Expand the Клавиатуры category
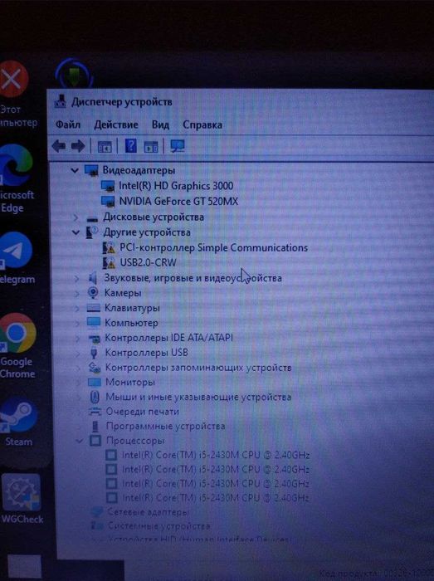 tap(77, 308)
